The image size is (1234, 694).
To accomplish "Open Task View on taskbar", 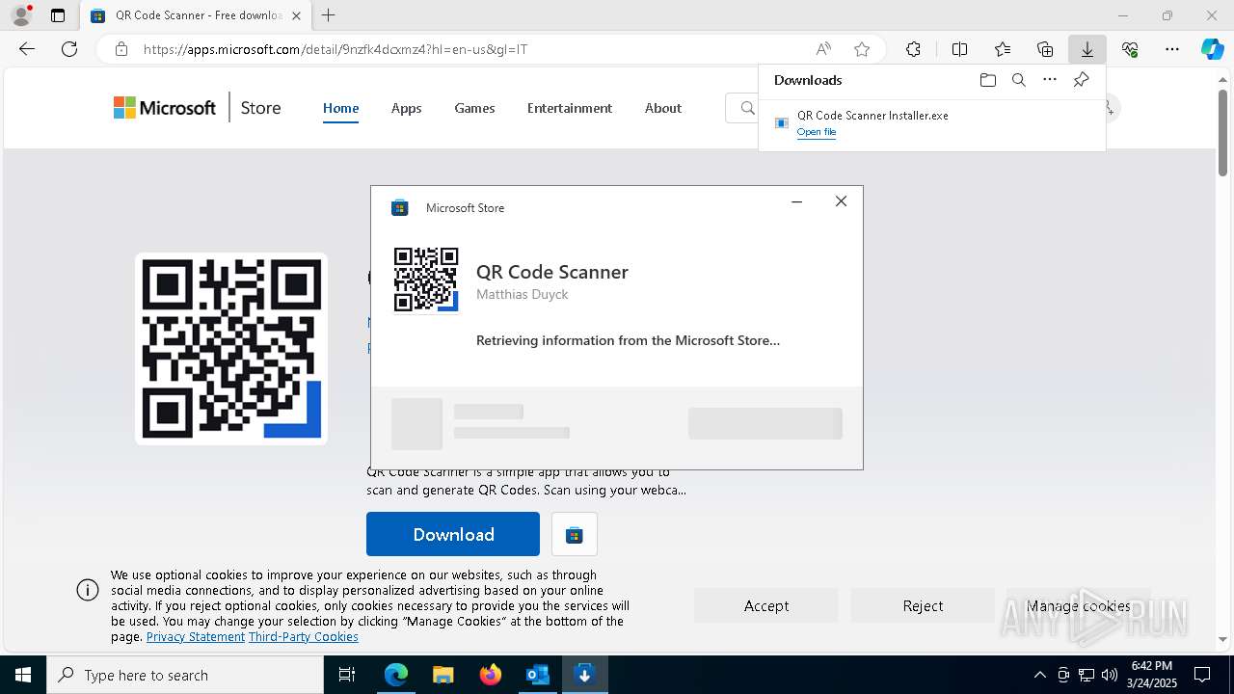I will (x=347, y=675).
